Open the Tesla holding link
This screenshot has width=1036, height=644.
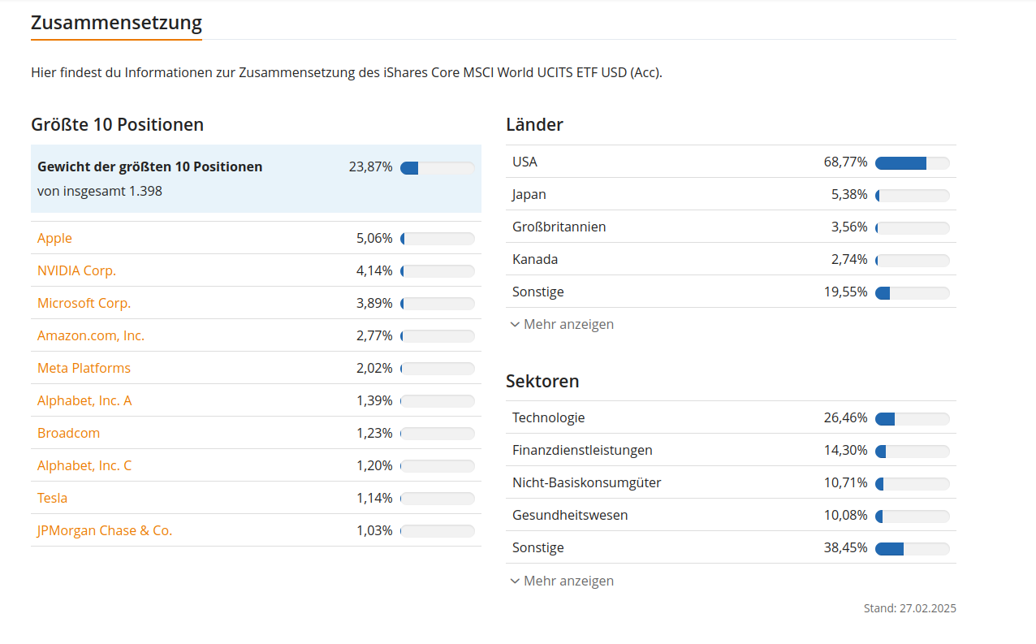click(x=52, y=498)
